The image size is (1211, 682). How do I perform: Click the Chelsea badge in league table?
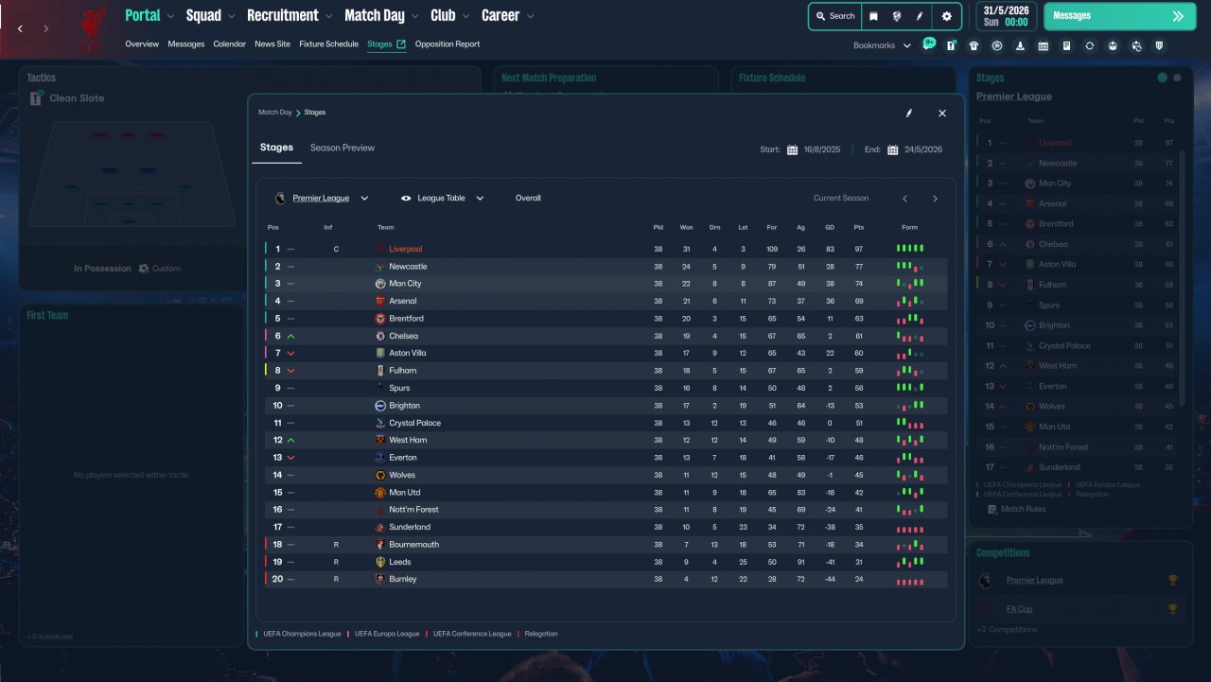(380, 336)
